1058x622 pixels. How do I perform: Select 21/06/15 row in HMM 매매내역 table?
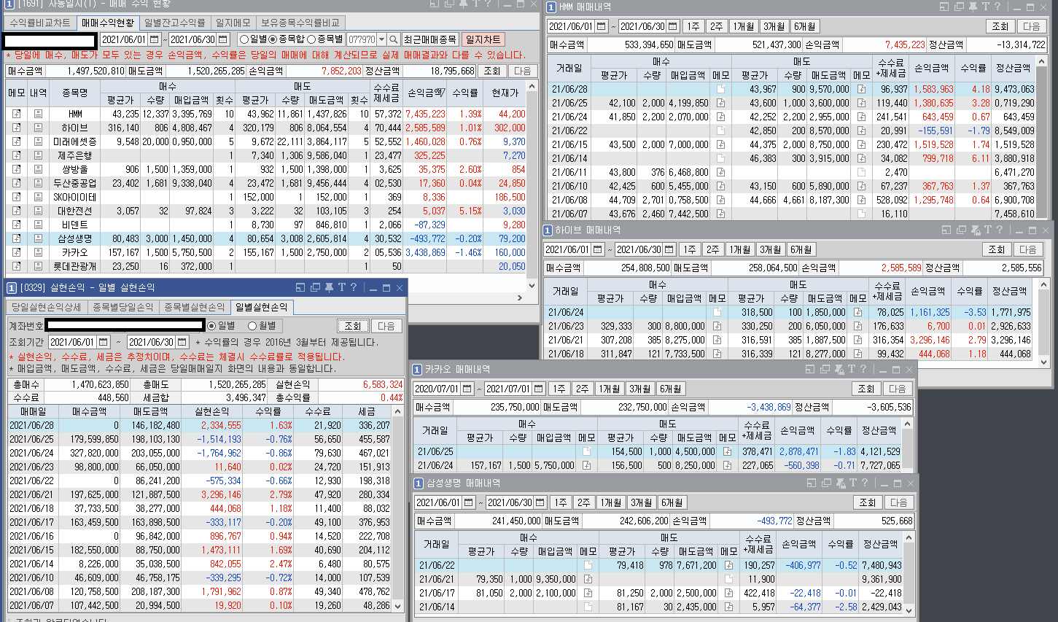[792, 144]
